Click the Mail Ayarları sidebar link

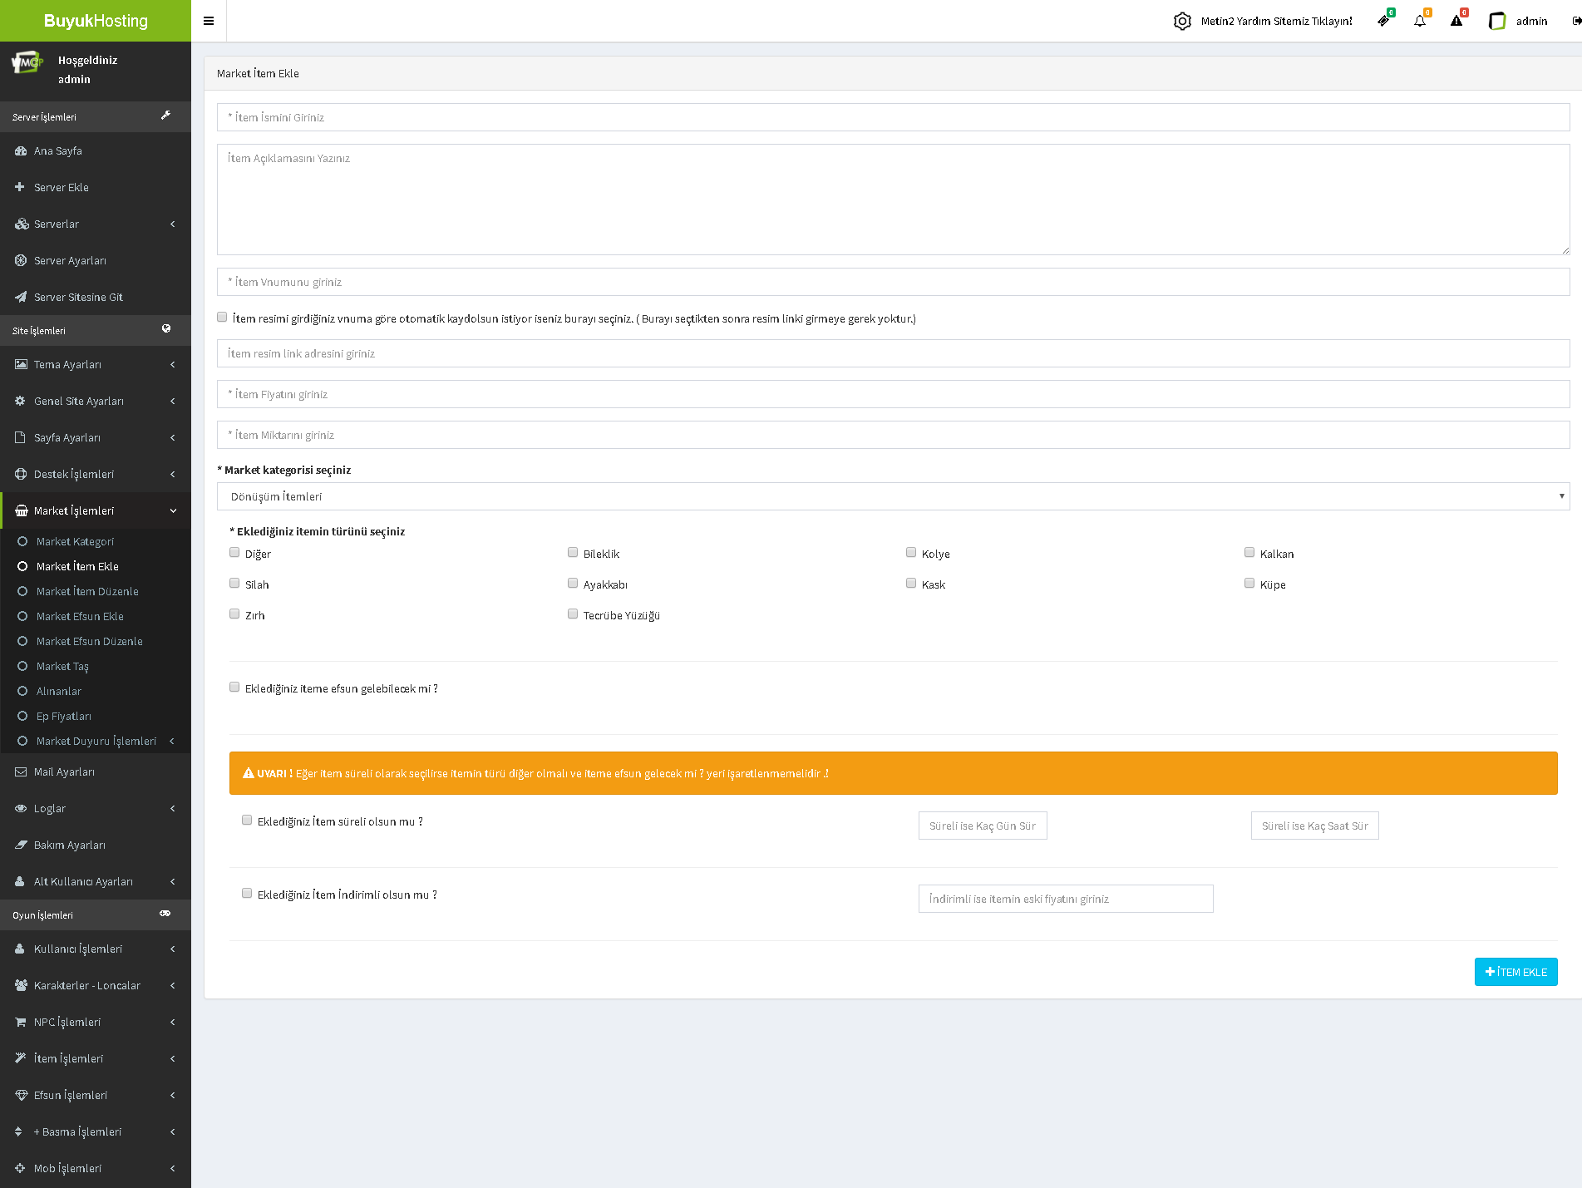64,771
